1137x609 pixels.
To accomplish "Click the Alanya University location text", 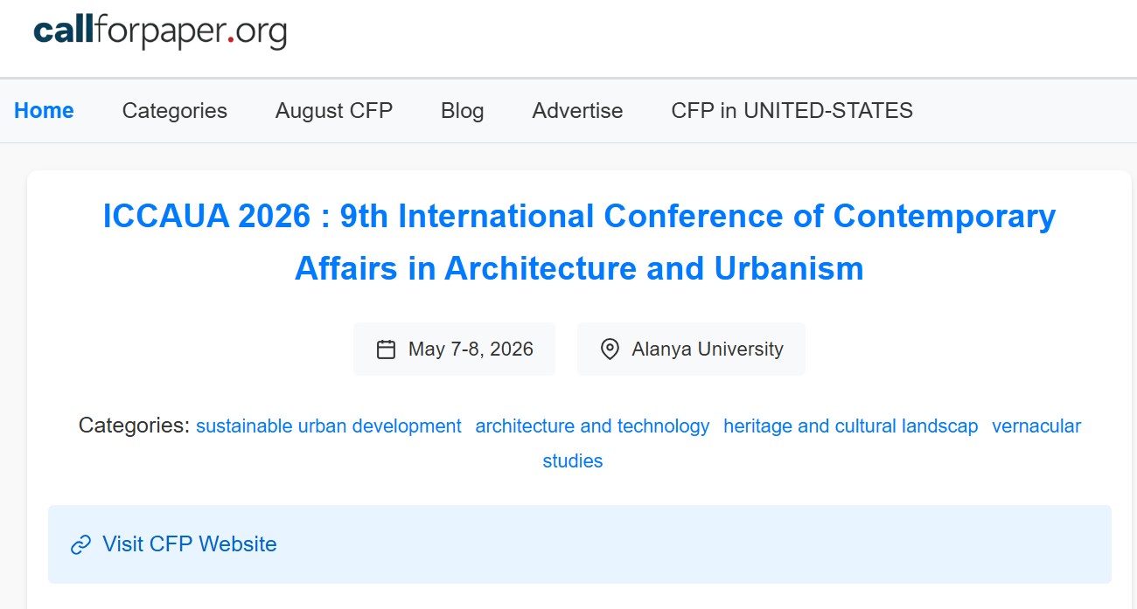I will (708, 349).
